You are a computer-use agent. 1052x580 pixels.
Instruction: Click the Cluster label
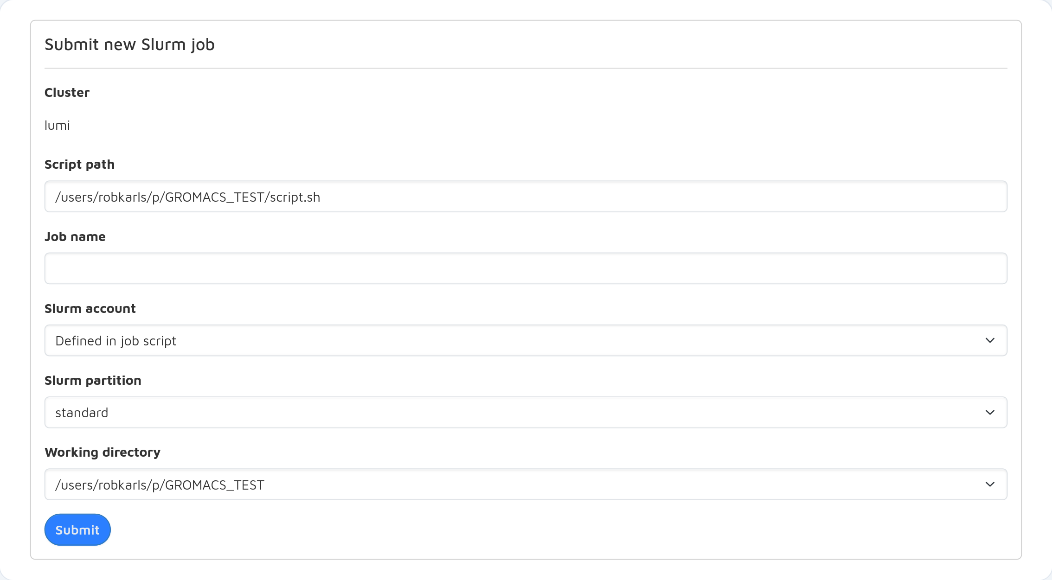pos(67,93)
